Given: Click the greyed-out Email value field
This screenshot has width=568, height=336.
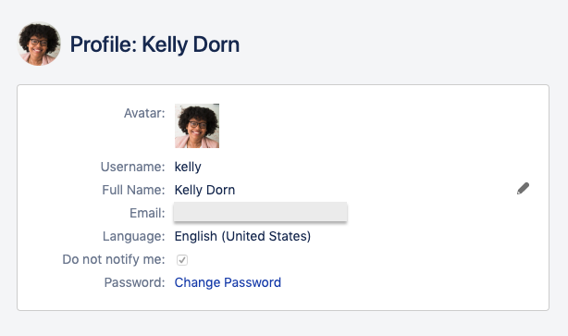Looking at the screenshot, I should [261, 212].
